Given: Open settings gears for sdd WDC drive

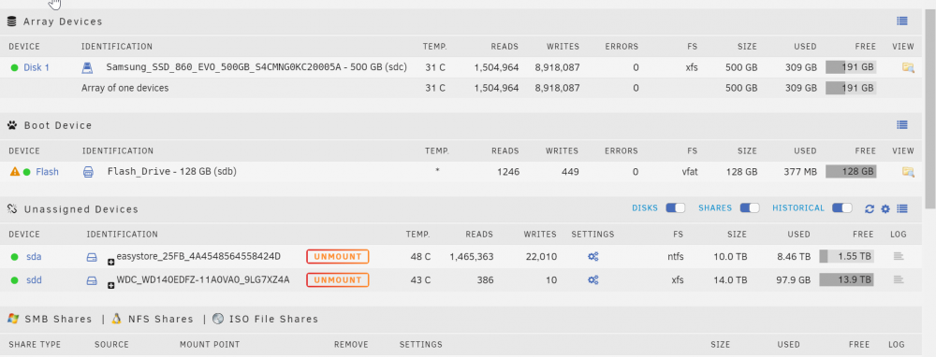Looking at the screenshot, I should point(592,279).
